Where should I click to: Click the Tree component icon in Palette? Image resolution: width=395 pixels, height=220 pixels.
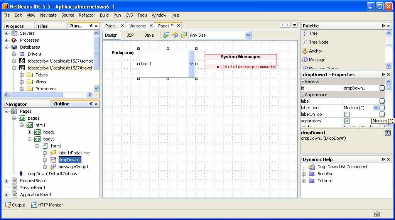(x=305, y=33)
